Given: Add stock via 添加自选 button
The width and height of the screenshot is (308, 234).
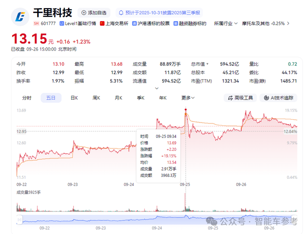Looking at the screenshot, I should (94, 13).
